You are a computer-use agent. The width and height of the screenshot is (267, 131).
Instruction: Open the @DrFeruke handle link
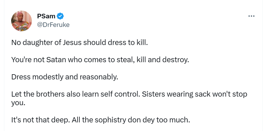tap(53, 25)
